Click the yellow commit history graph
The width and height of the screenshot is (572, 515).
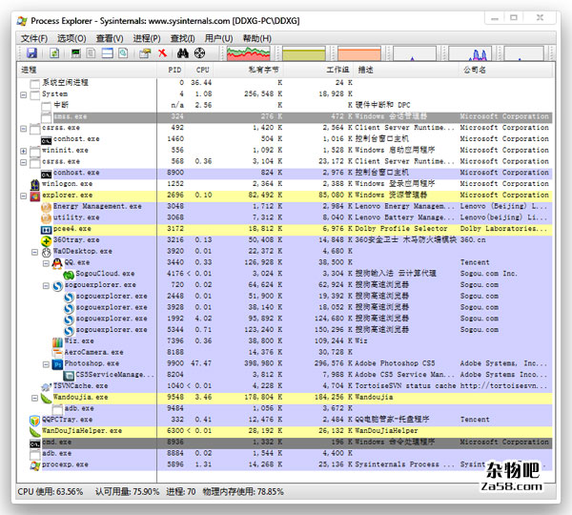pyautogui.click(x=304, y=53)
